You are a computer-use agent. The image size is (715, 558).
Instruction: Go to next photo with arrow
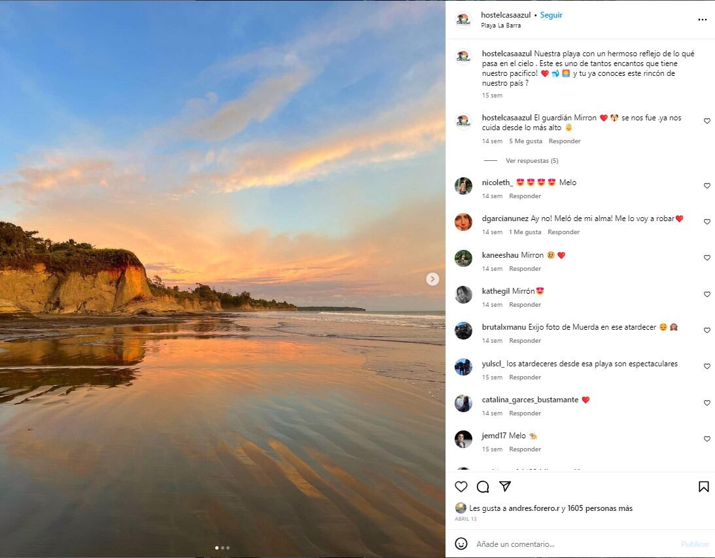coord(432,279)
